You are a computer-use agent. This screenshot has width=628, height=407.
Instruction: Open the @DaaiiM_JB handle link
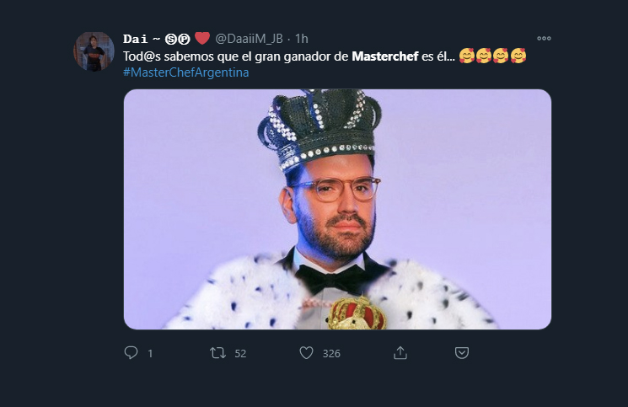click(x=250, y=39)
